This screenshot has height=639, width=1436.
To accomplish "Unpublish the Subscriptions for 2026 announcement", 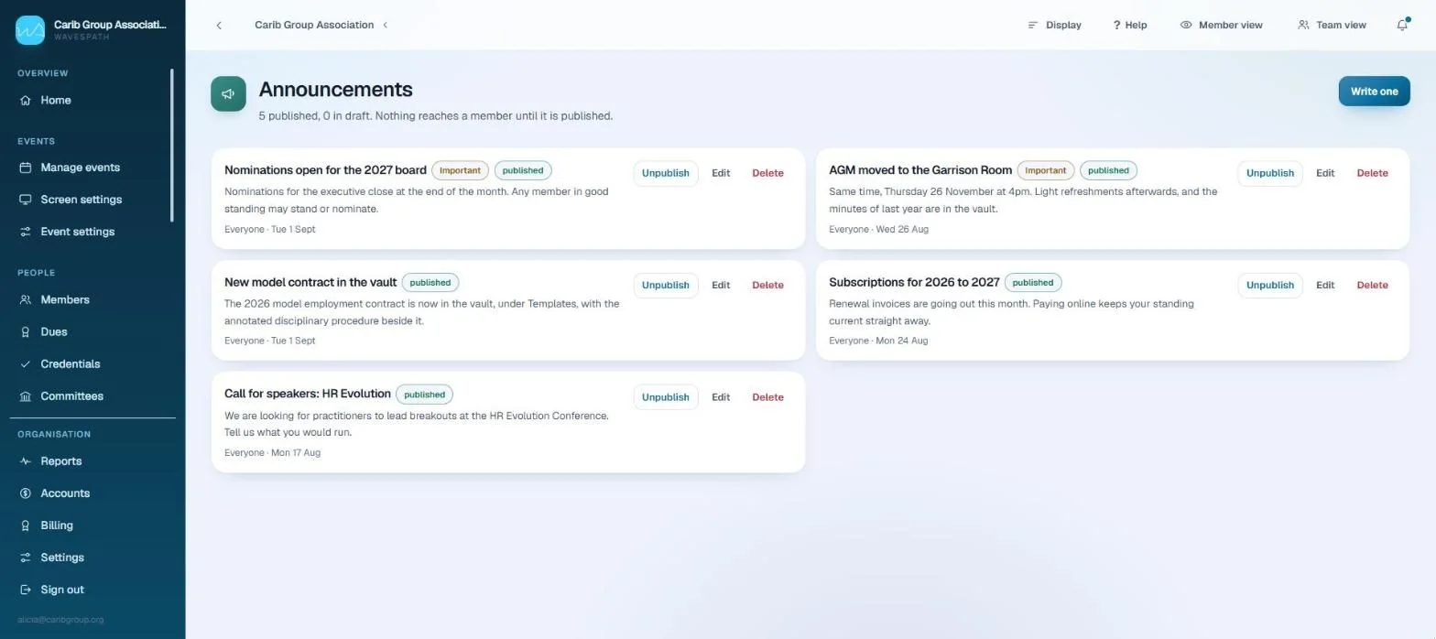I will coord(1270,285).
